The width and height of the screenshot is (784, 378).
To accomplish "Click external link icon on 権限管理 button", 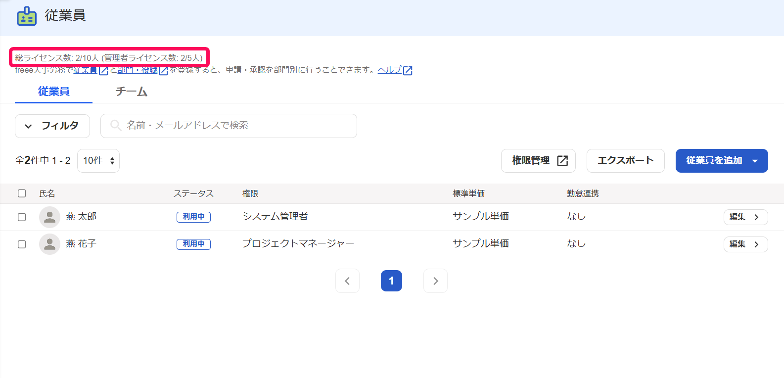I will point(562,161).
